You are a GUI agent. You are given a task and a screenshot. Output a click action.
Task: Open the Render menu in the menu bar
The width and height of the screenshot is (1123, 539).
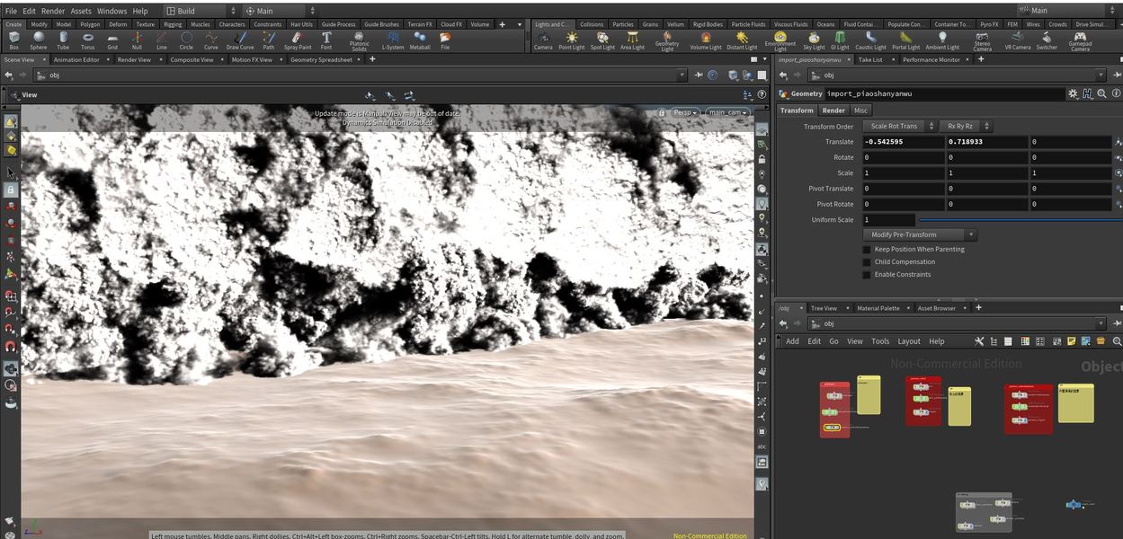(x=53, y=11)
